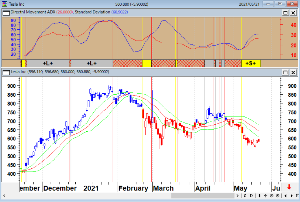Zoom in with the circled plus icon
This screenshot has width=300, height=202.
278,196
